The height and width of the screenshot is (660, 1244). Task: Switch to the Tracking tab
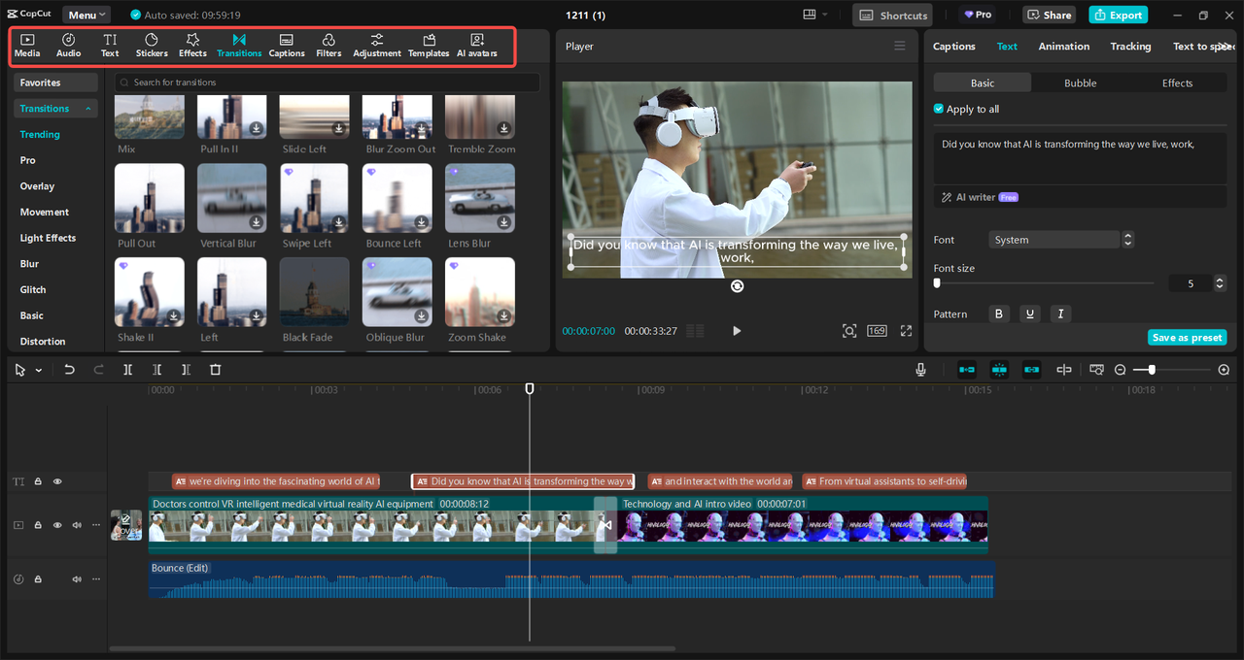pos(1130,47)
